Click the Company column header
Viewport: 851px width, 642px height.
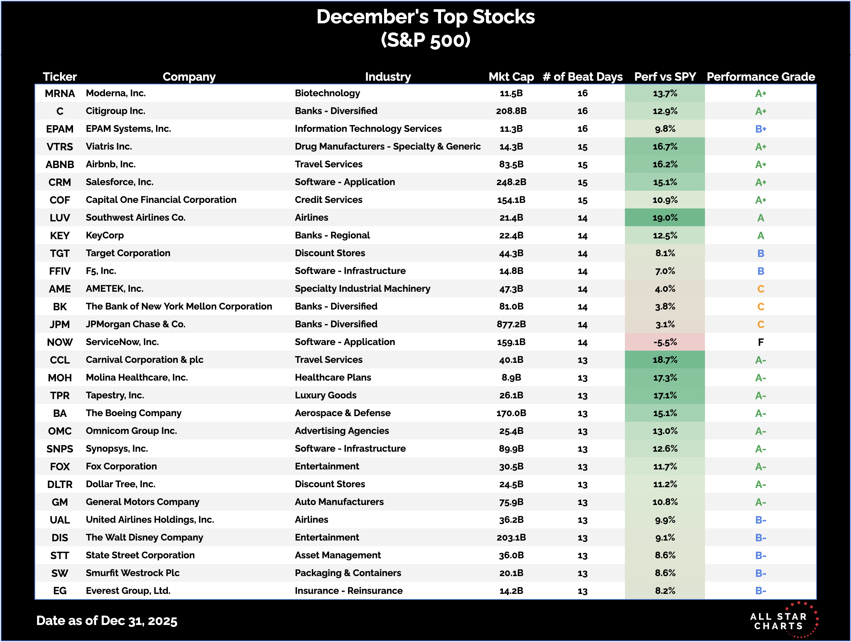click(189, 77)
